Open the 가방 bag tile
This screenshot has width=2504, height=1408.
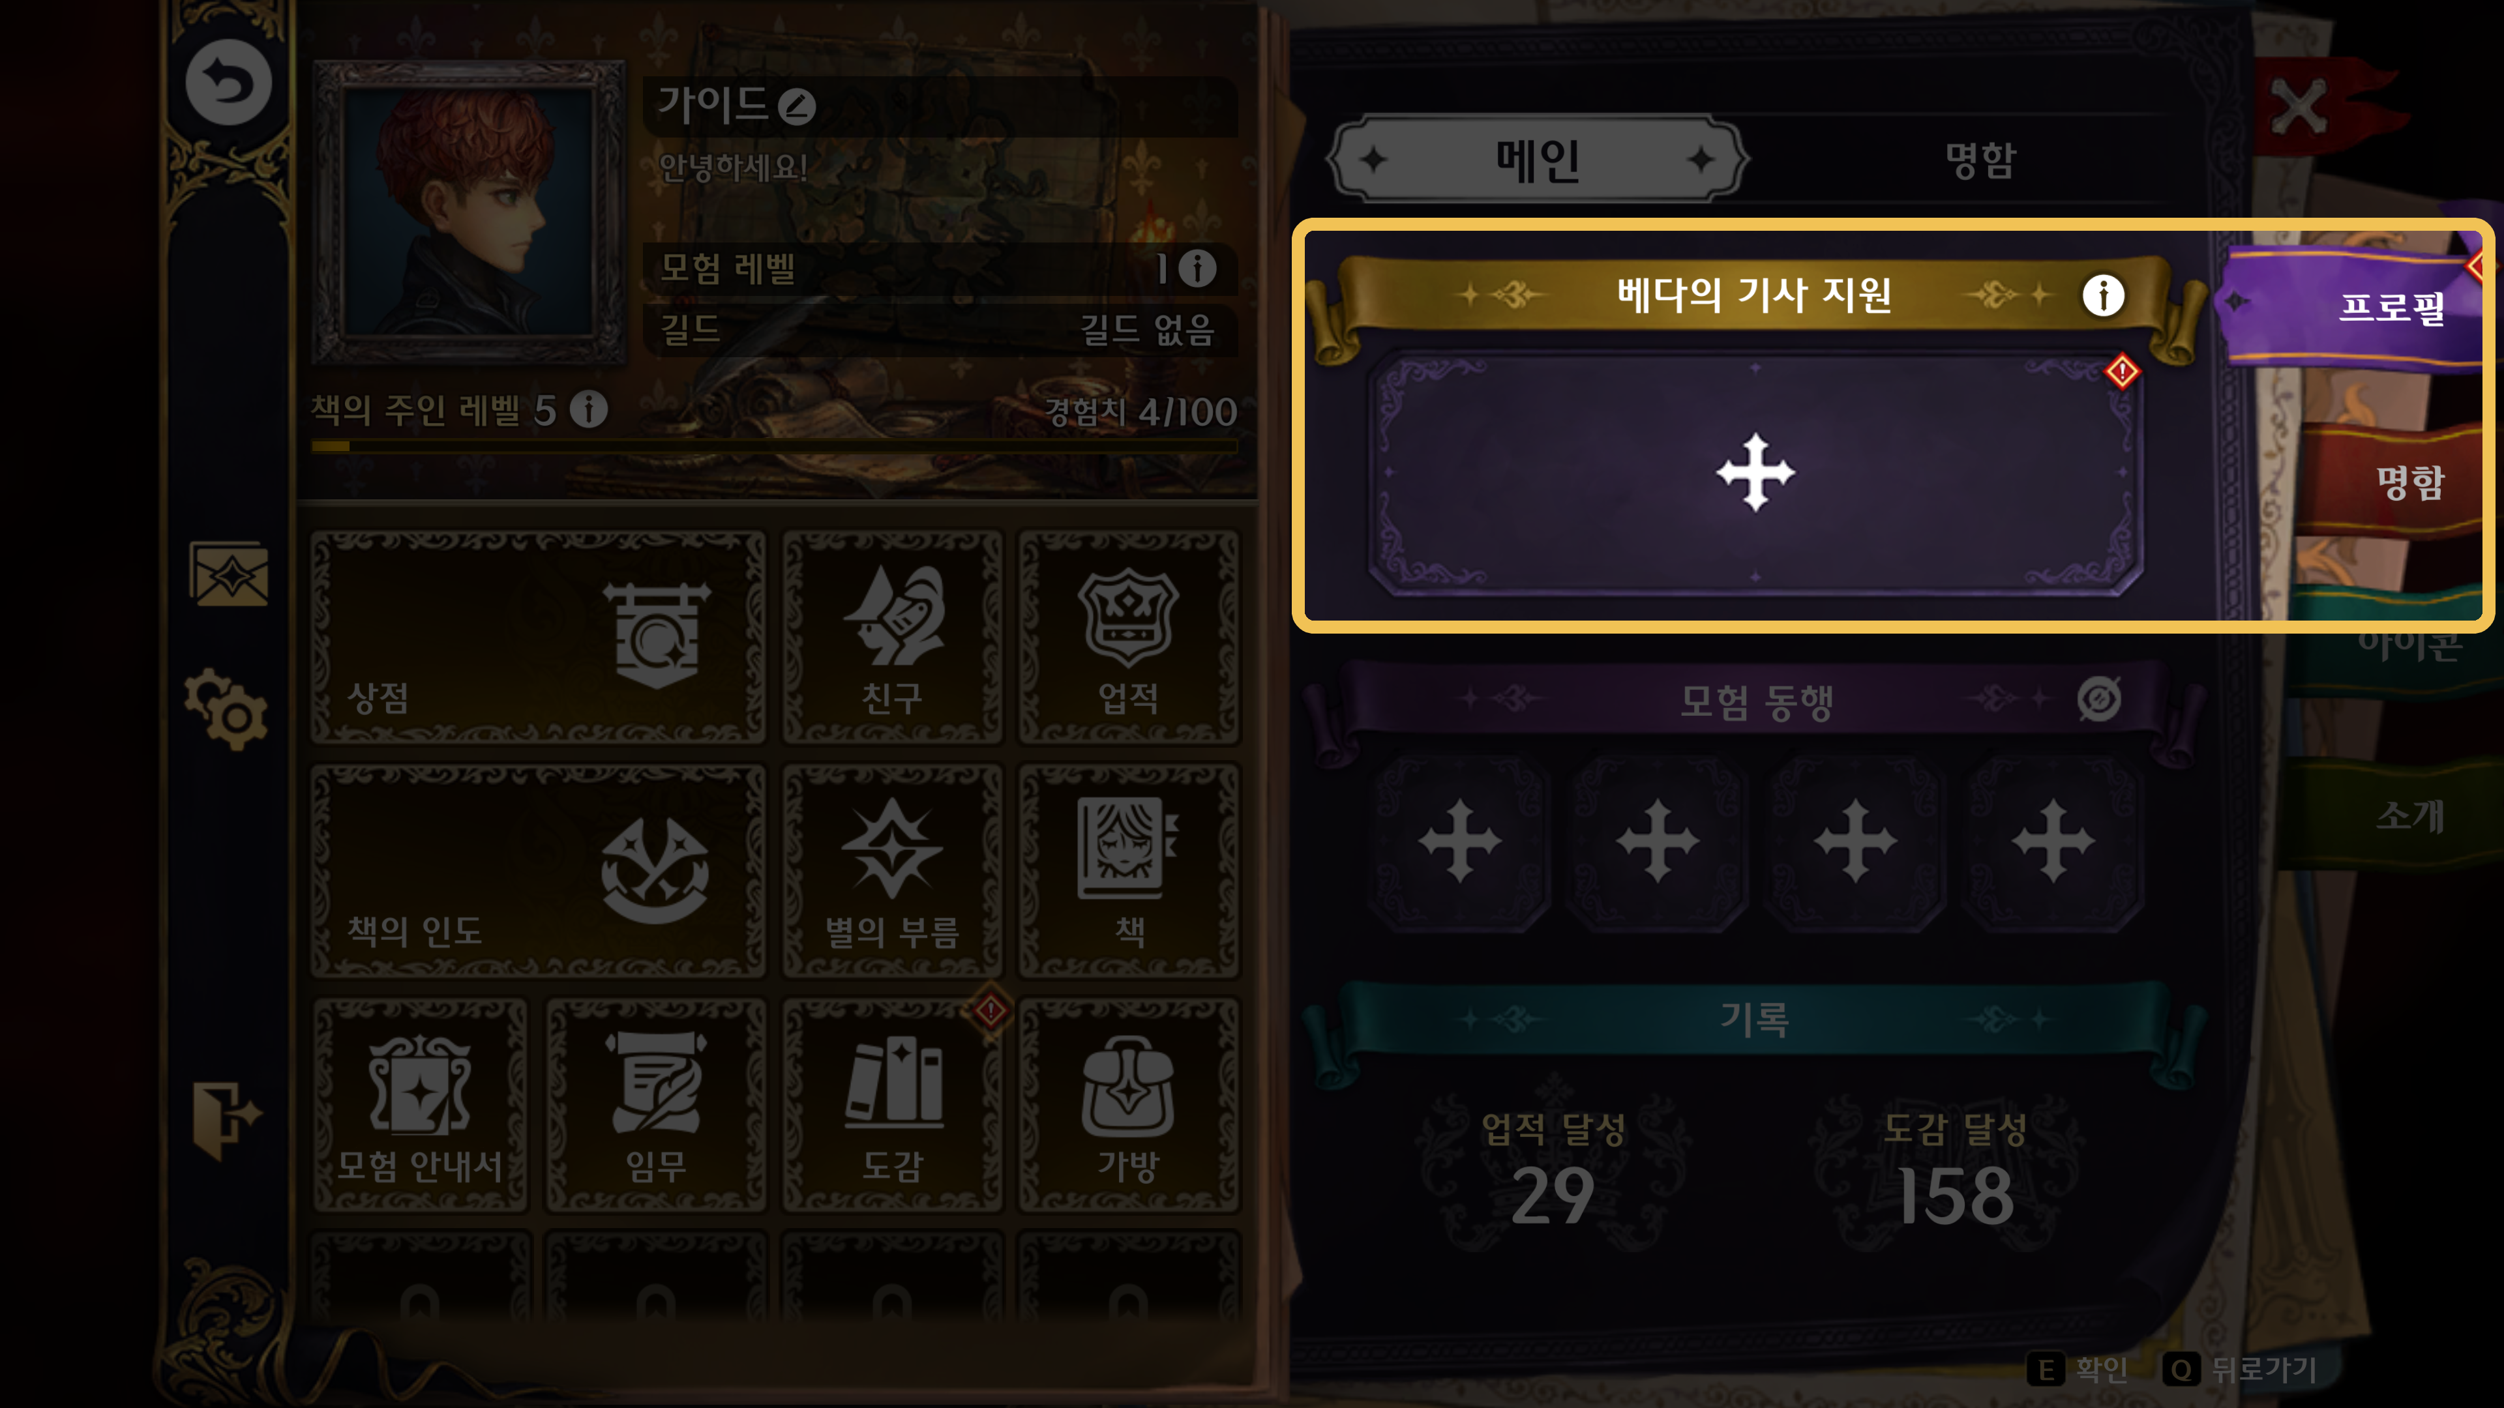coord(1129,1106)
